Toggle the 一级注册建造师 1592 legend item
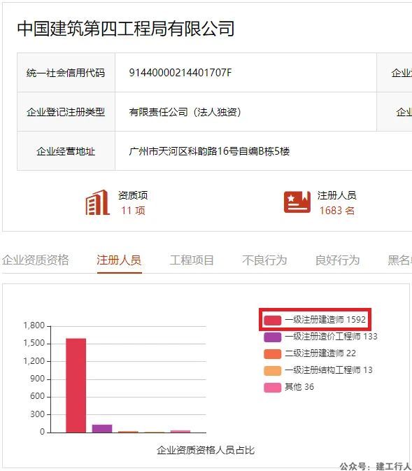412x471 pixels. pos(315,320)
